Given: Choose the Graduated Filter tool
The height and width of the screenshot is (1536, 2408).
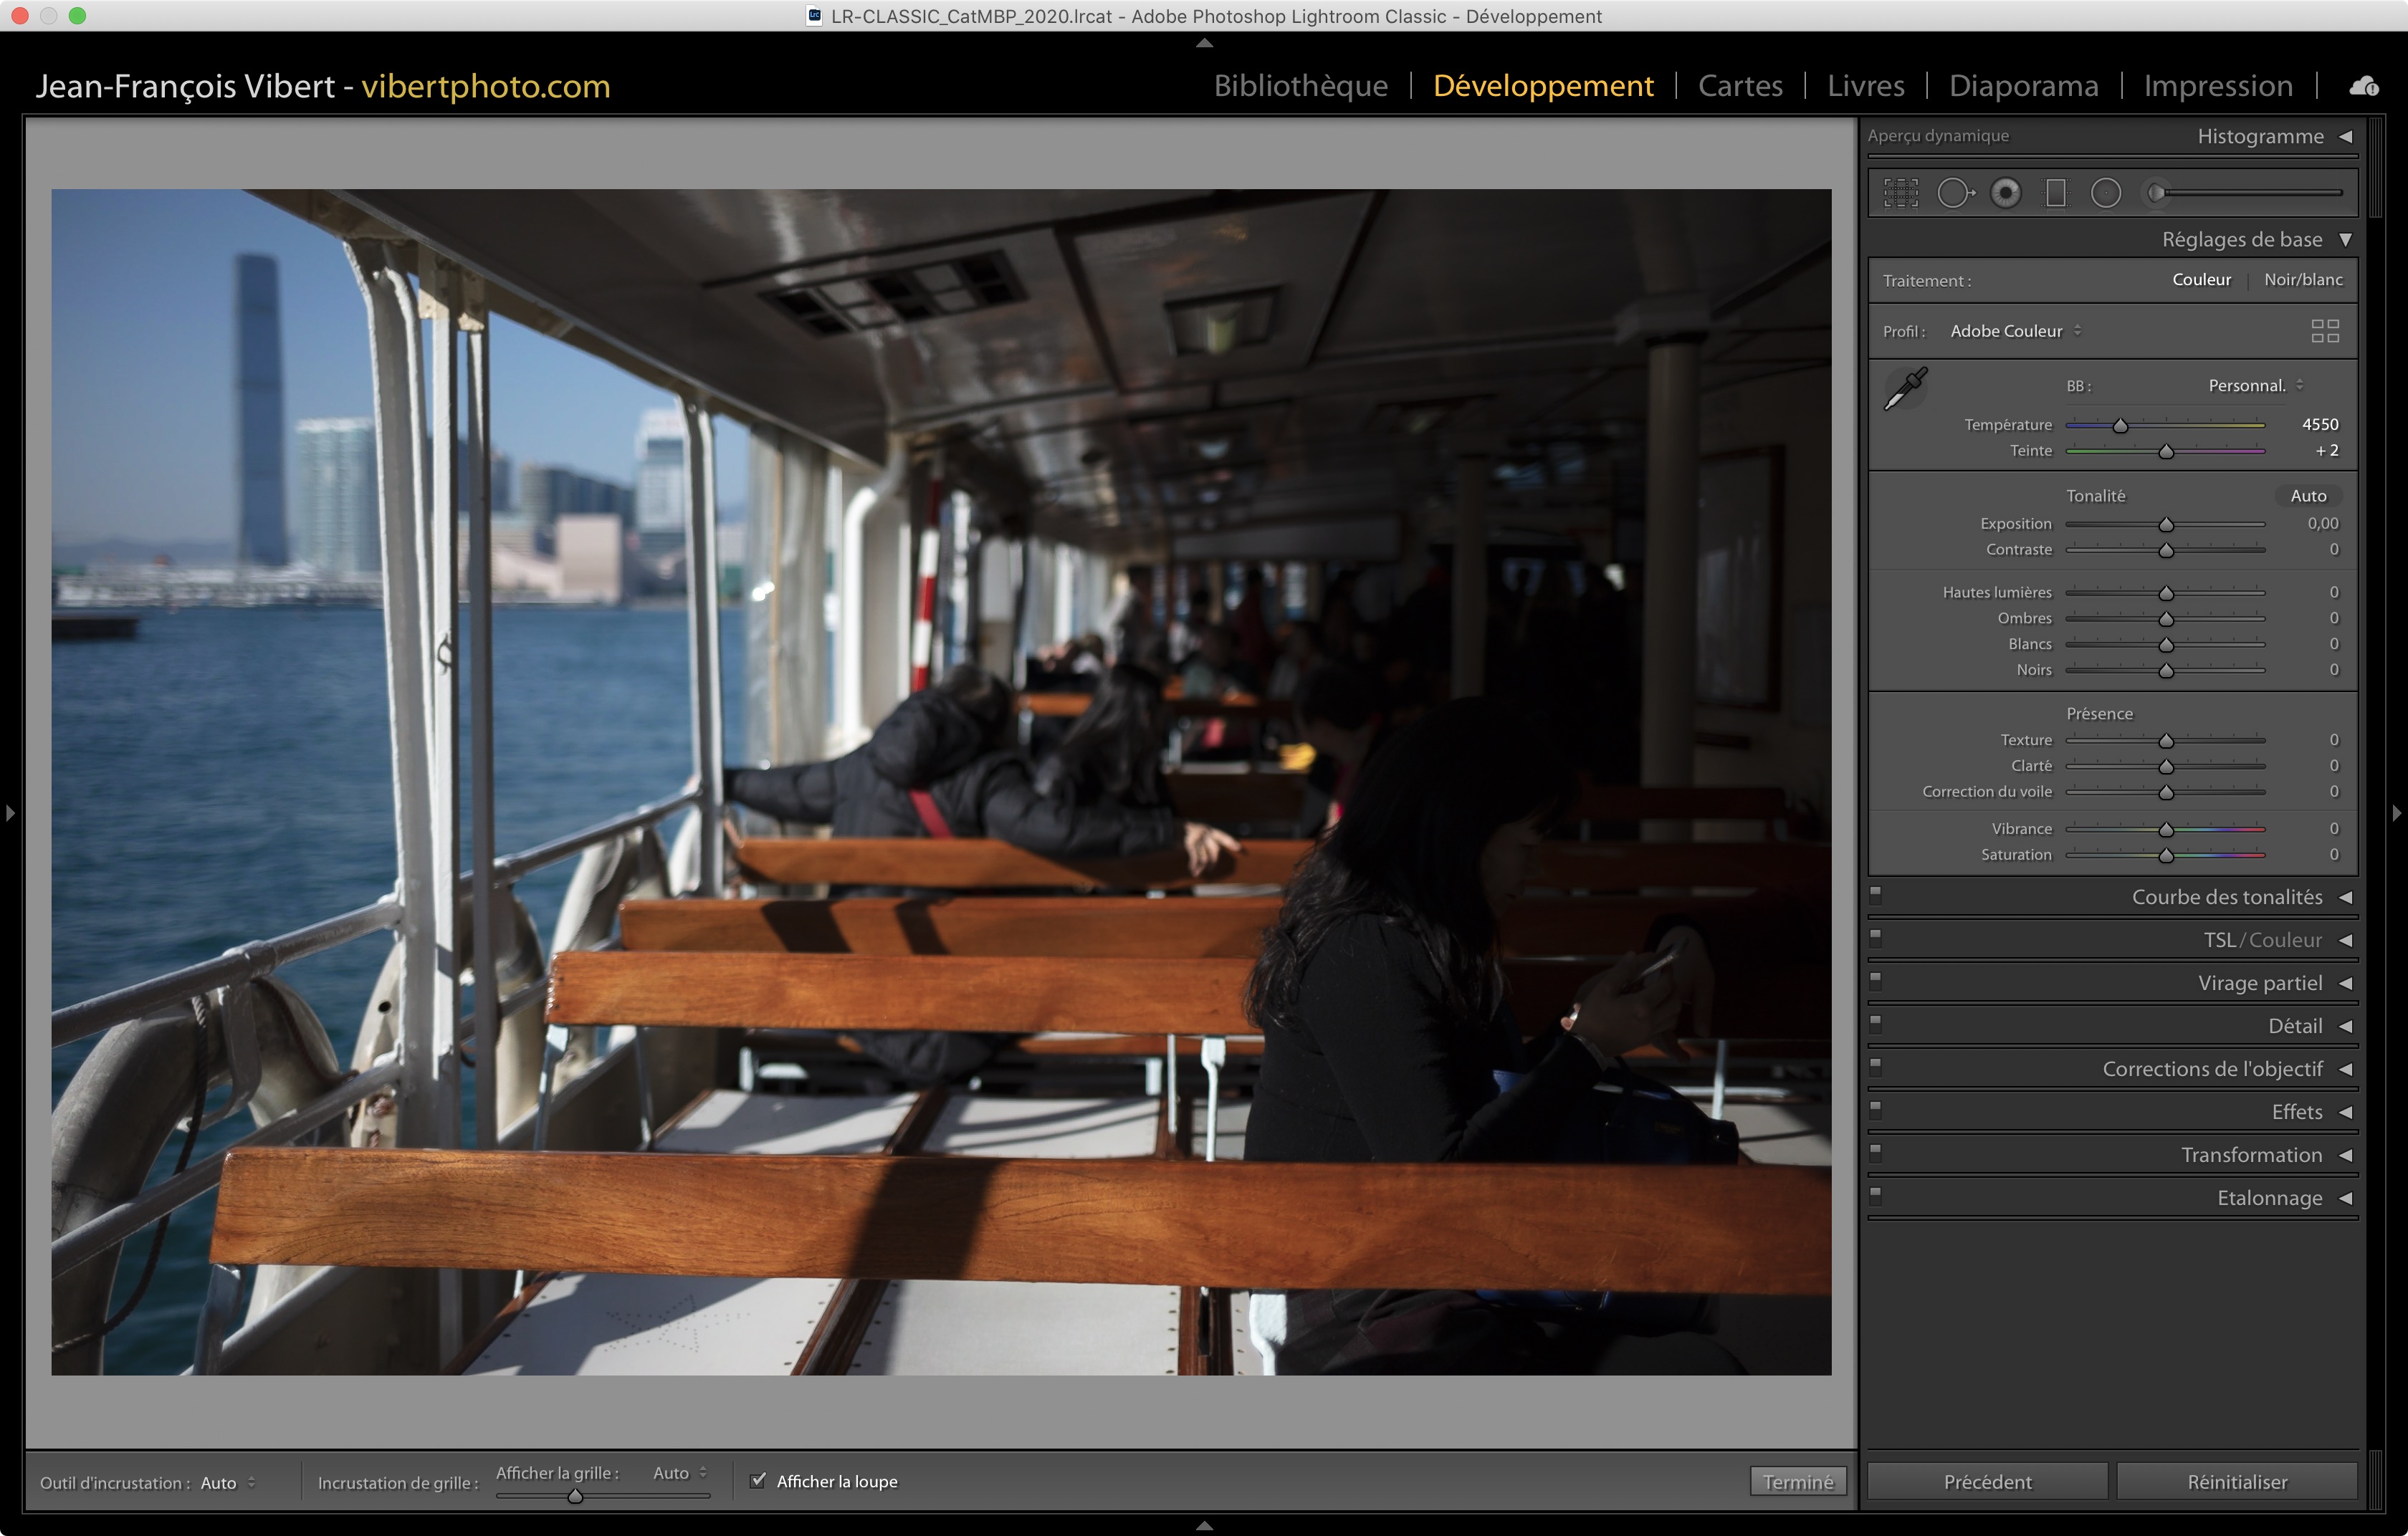Looking at the screenshot, I should coord(2055,193).
